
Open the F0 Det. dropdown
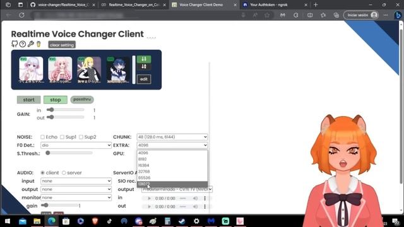[x=76, y=145]
